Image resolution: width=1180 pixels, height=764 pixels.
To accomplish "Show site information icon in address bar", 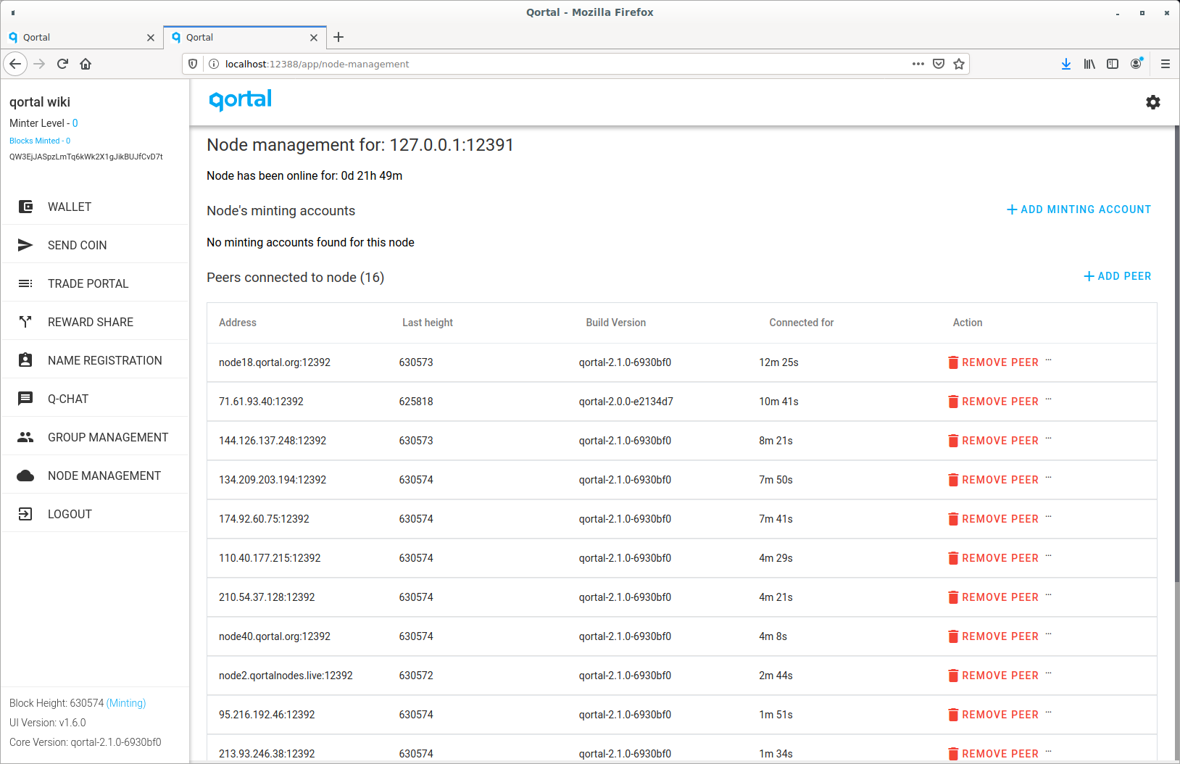I will (214, 64).
